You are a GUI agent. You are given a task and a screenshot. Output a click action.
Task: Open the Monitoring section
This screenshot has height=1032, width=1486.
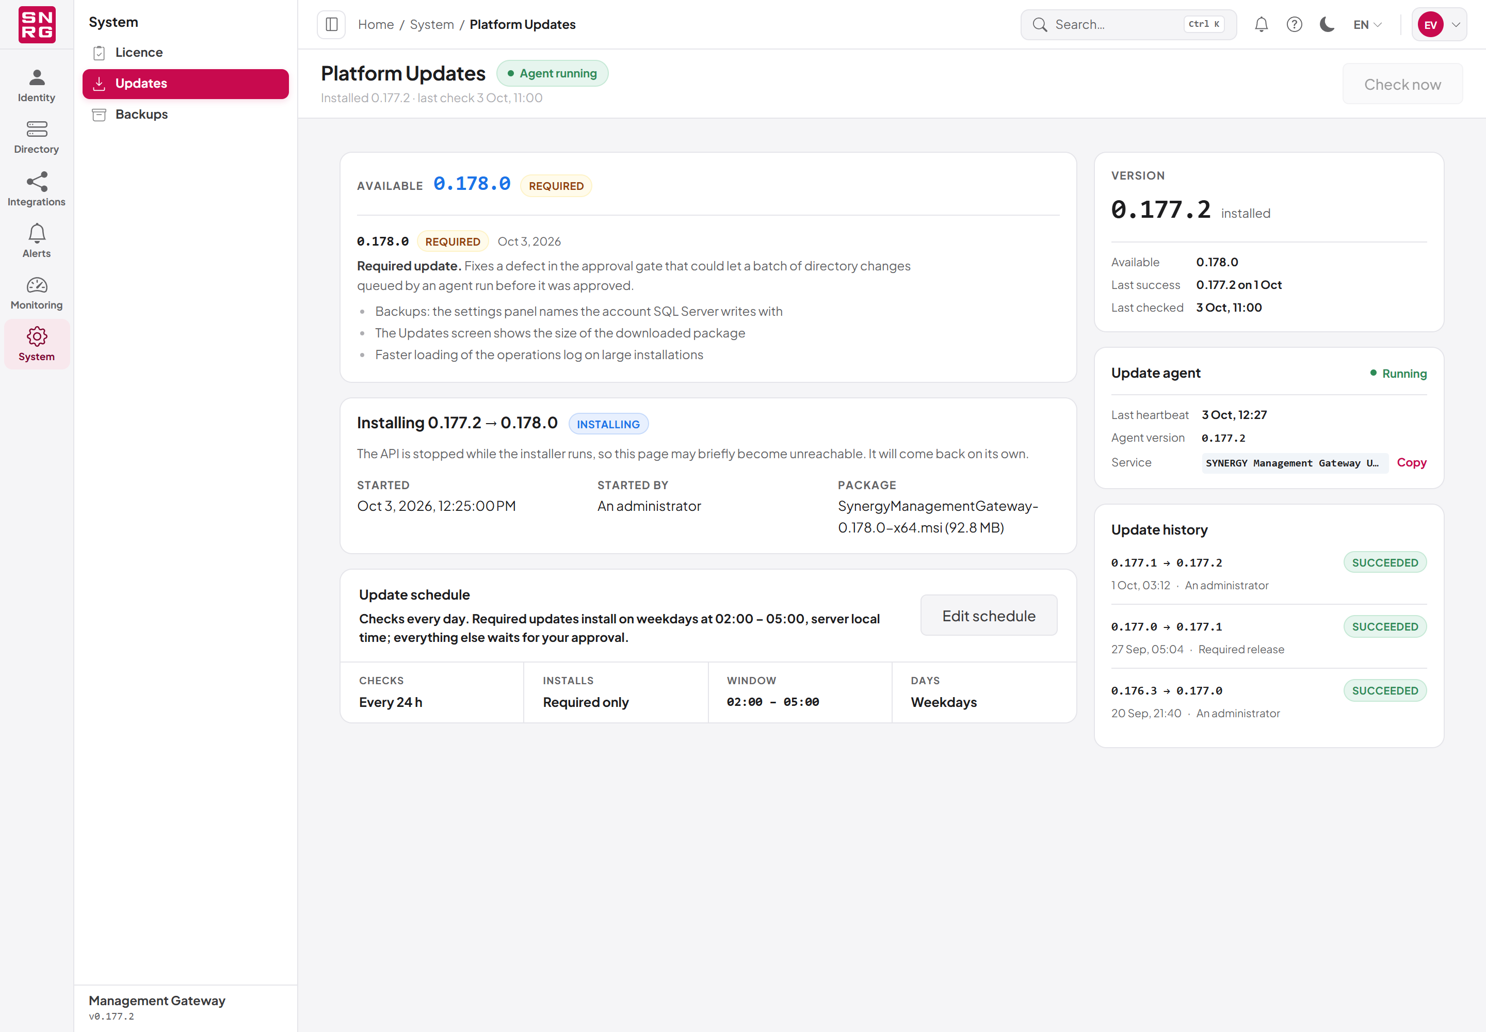pyautogui.click(x=36, y=292)
